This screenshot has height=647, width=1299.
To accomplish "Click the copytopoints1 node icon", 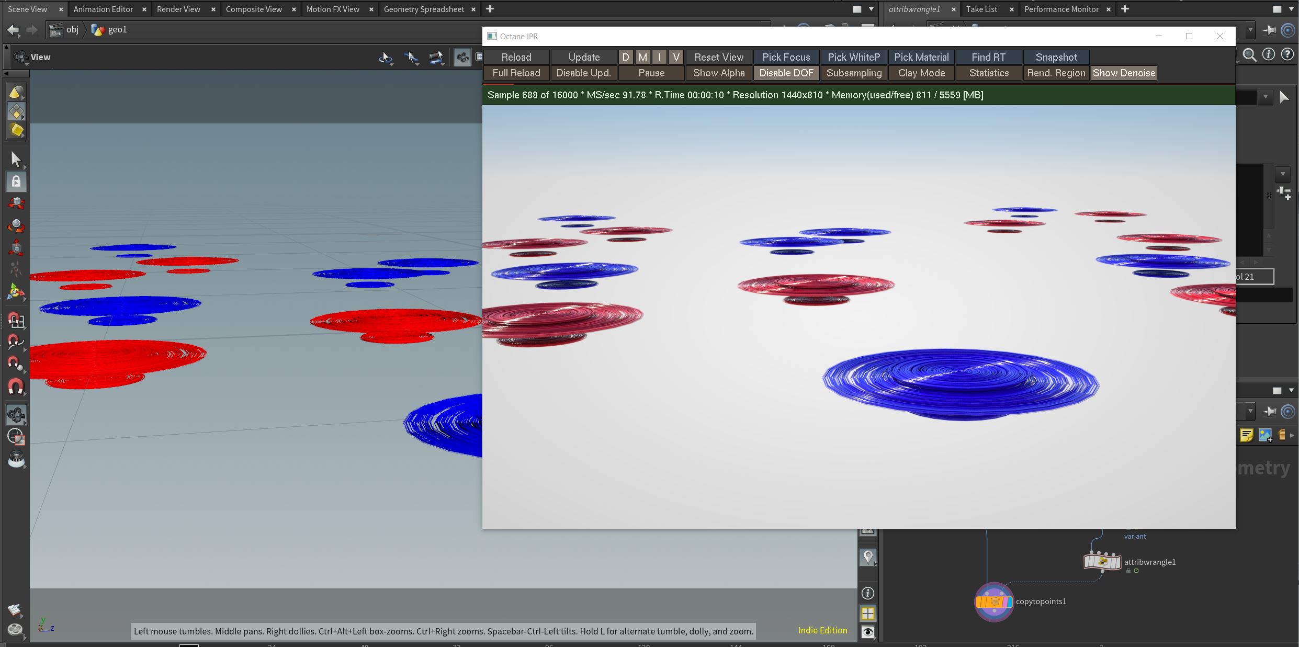I will pyautogui.click(x=993, y=602).
